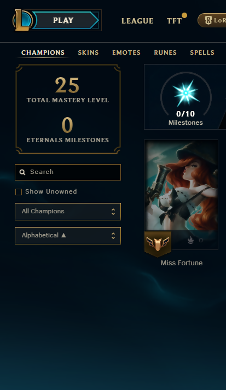The image size is (226, 390).
Task: Open the League game menu
Action: [x=137, y=21]
